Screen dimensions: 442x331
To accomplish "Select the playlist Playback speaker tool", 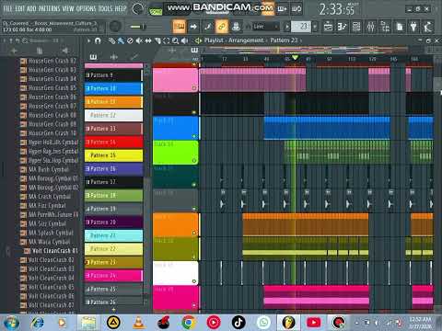I will click(184, 40).
